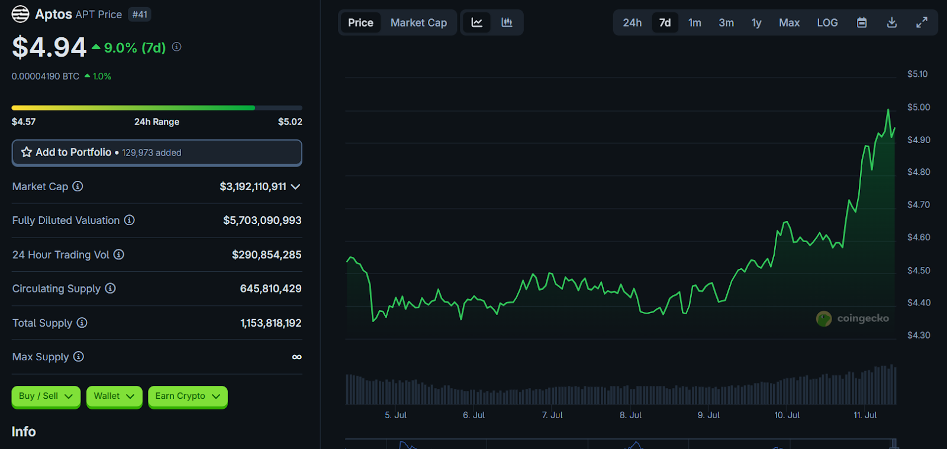Click $290,854,285 trading volume value
Screen dimensions: 947x449
click(x=266, y=255)
